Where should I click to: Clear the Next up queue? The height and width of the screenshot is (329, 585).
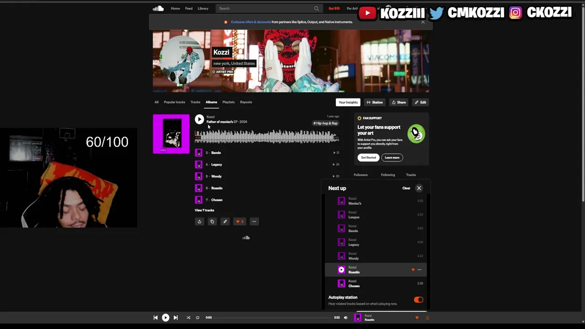[406, 188]
